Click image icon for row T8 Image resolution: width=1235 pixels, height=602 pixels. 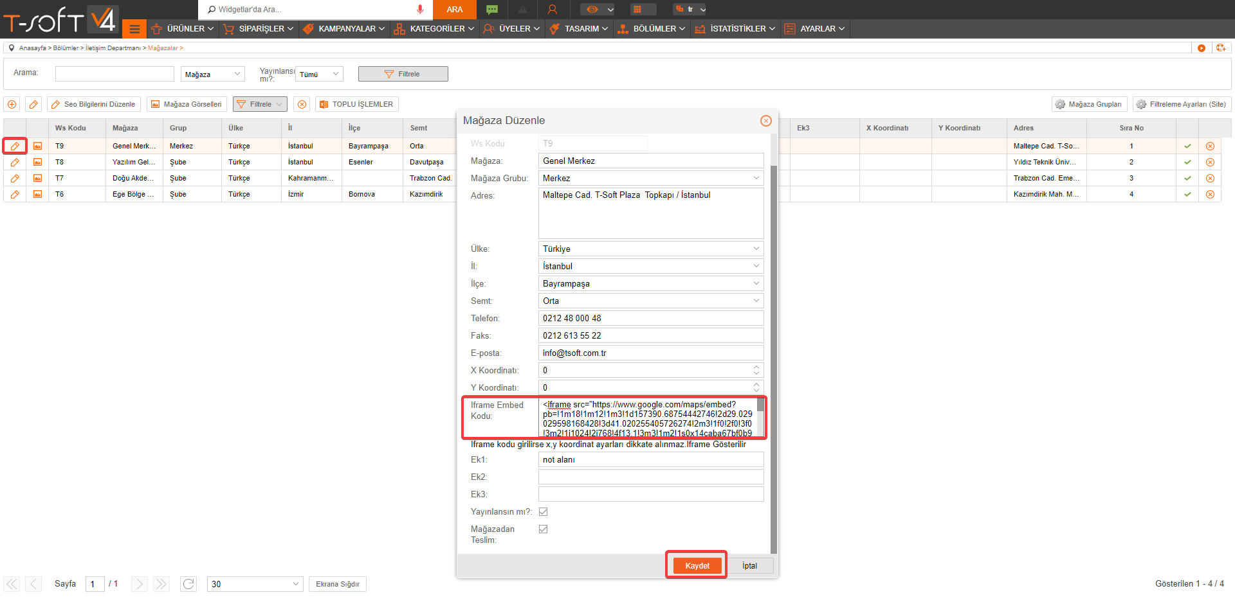[x=37, y=162]
